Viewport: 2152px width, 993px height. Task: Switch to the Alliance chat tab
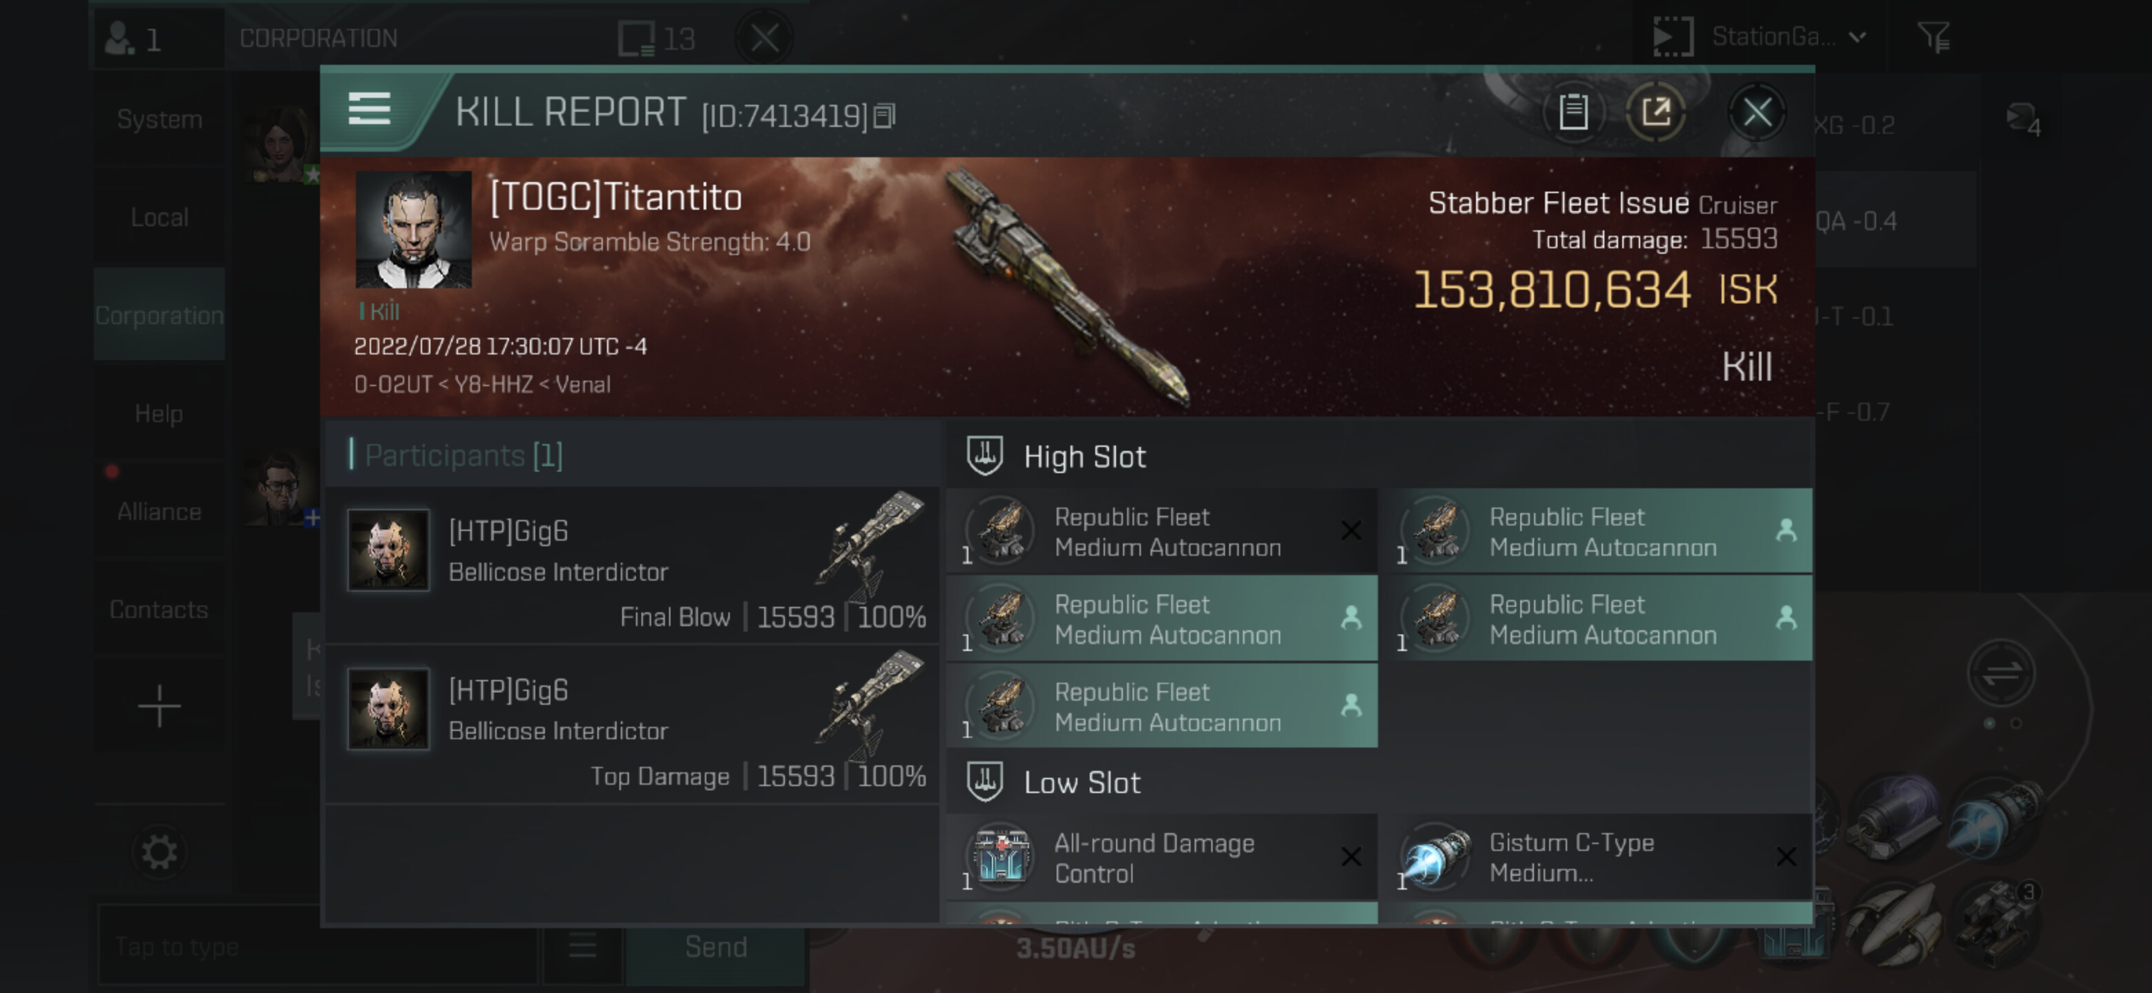click(159, 512)
